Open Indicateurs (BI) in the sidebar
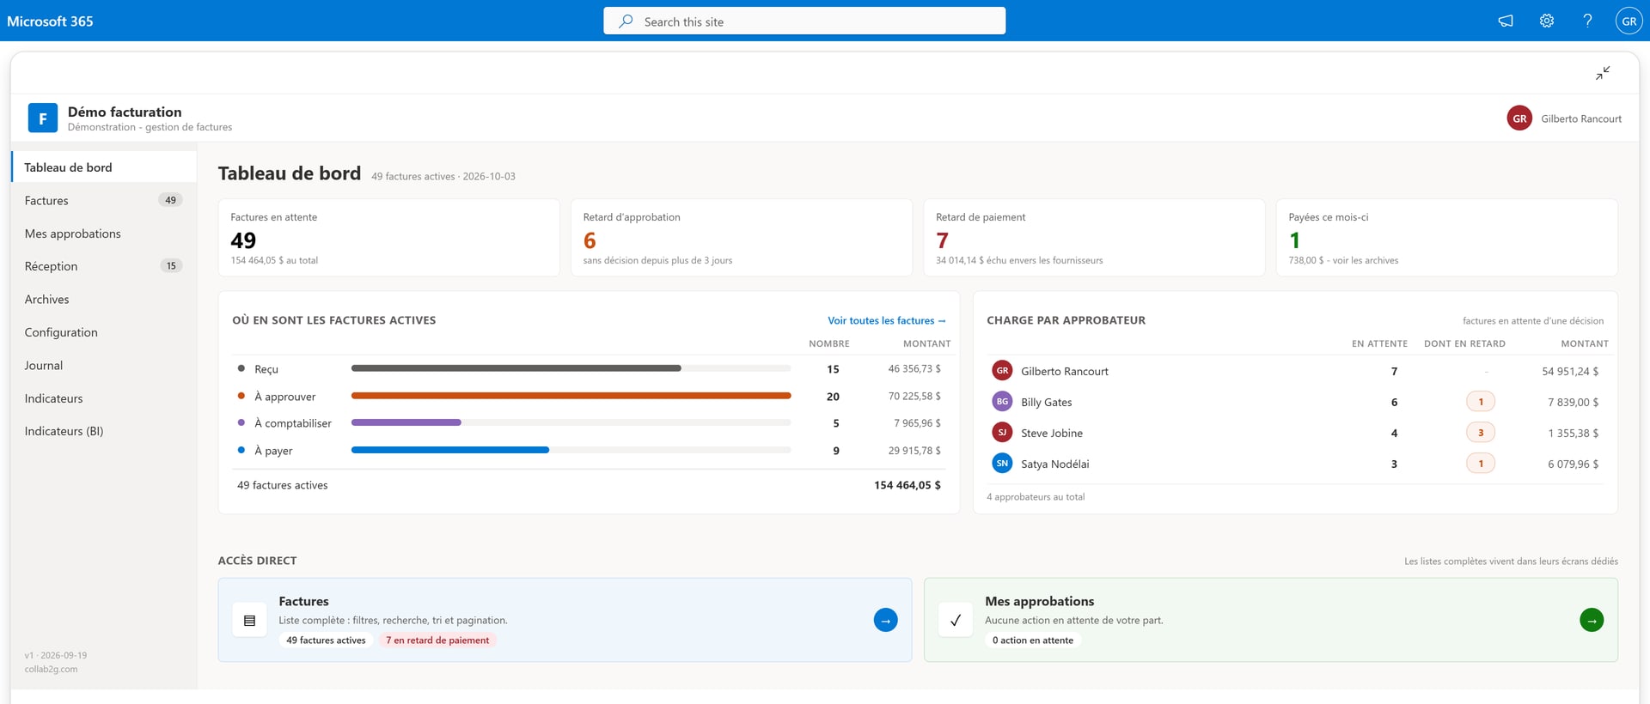The width and height of the screenshot is (1650, 704). (104, 431)
